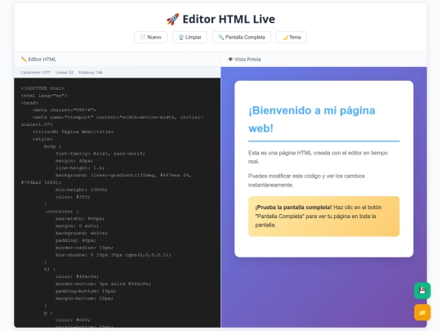Click the Nuevo button
Image resolution: width=441 pixels, height=331 pixels.
coord(150,37)
